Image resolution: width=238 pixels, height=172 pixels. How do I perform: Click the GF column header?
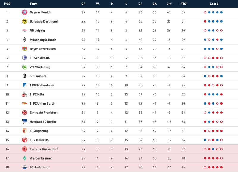(140, 4)
